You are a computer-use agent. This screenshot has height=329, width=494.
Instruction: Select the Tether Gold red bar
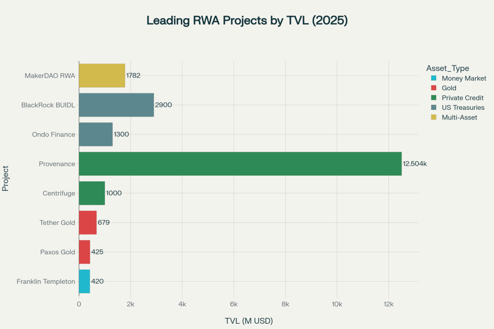click(87, 223)
